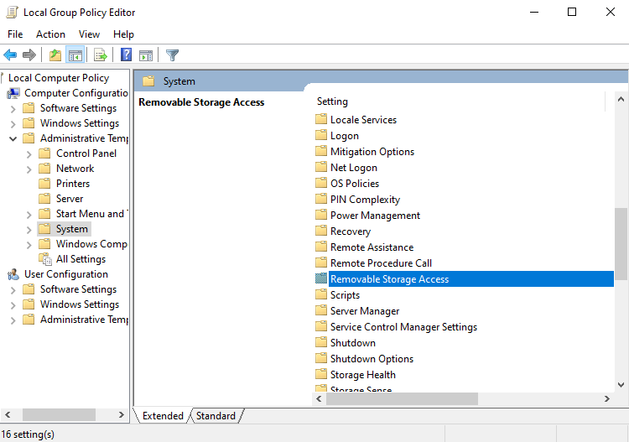Expand the Network node
The width and height of the screenshot is (629, 442).
tap(29, 169)
